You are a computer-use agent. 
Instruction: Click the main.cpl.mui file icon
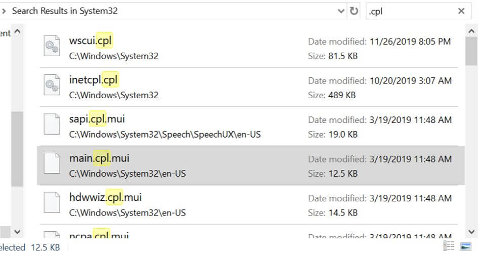pyautogui.click(x=52, y=165)
